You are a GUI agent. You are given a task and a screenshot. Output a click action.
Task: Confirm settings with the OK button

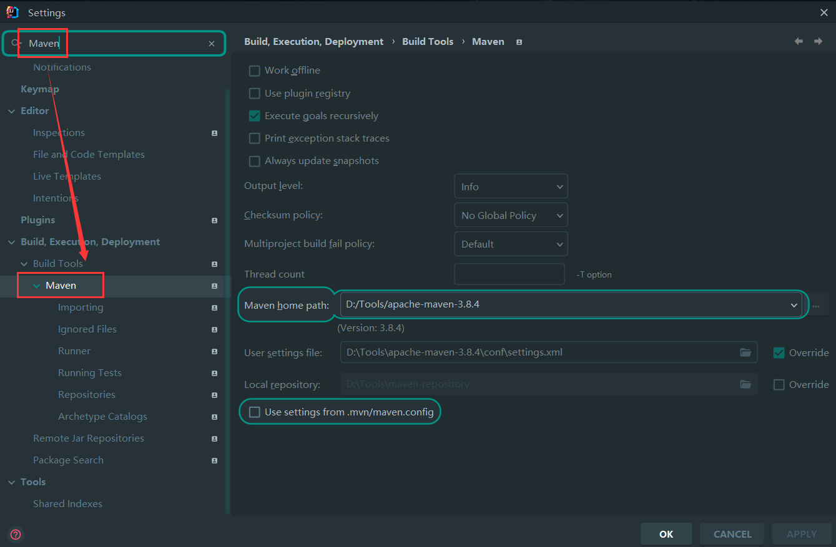pyautogui.click(x=666, y=534)
